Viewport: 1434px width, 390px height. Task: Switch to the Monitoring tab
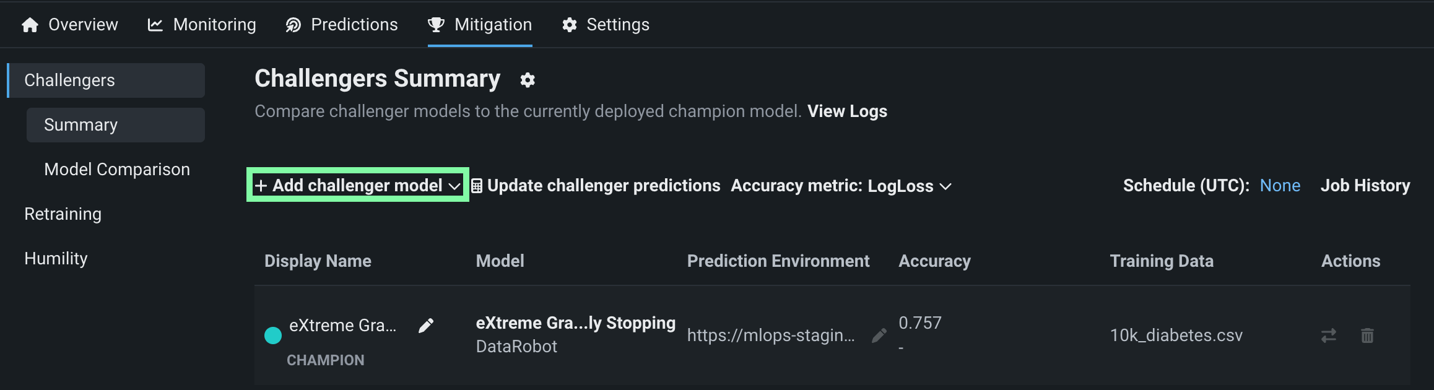pos(202,25)
